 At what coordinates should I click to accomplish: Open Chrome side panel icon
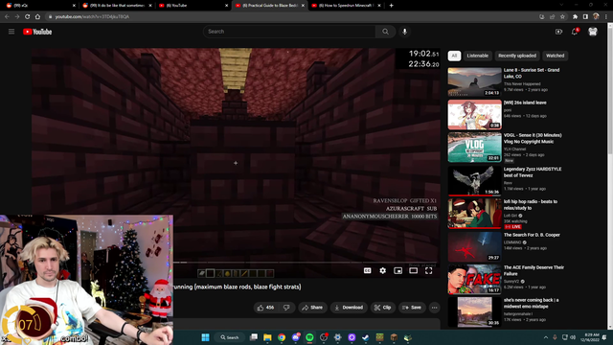coord(585,17)
